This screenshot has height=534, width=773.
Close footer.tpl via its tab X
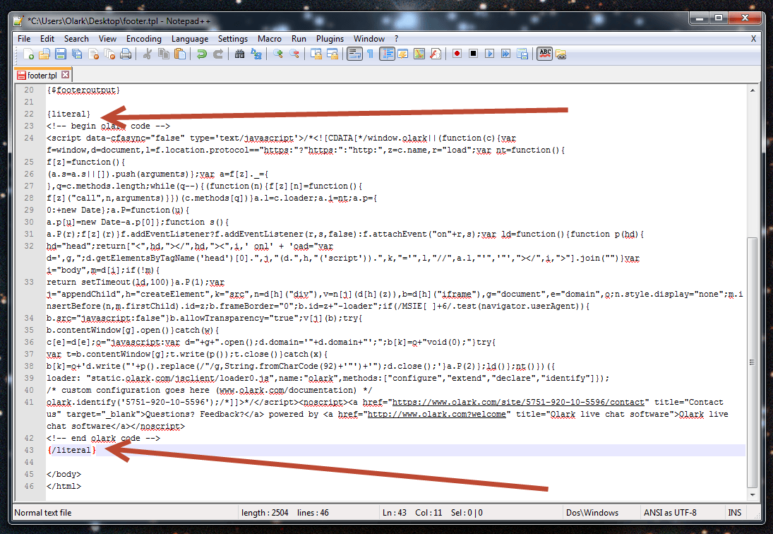[64, 74]
